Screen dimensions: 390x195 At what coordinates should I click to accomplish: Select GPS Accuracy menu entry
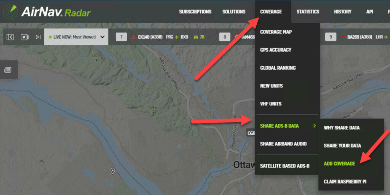275,50
